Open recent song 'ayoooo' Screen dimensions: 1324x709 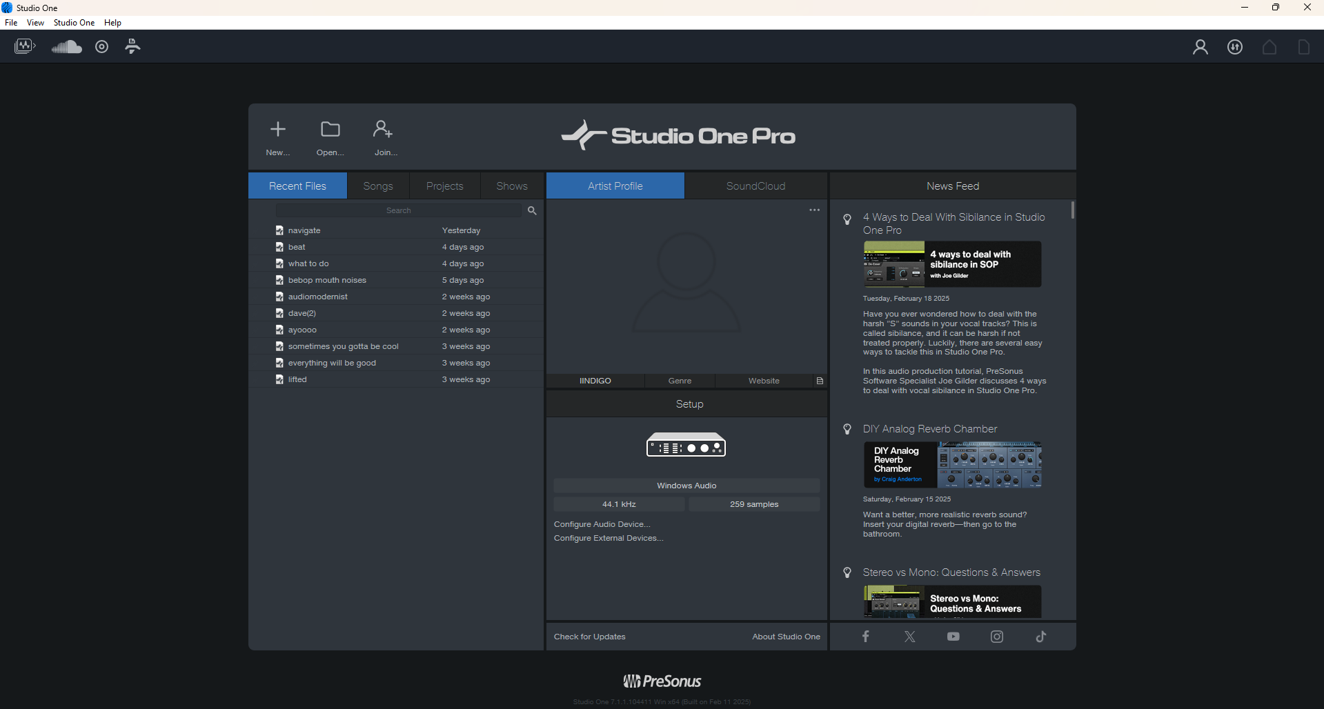396,330
